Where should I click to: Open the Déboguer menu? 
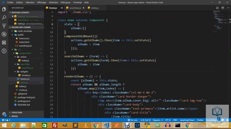point(65,3)
